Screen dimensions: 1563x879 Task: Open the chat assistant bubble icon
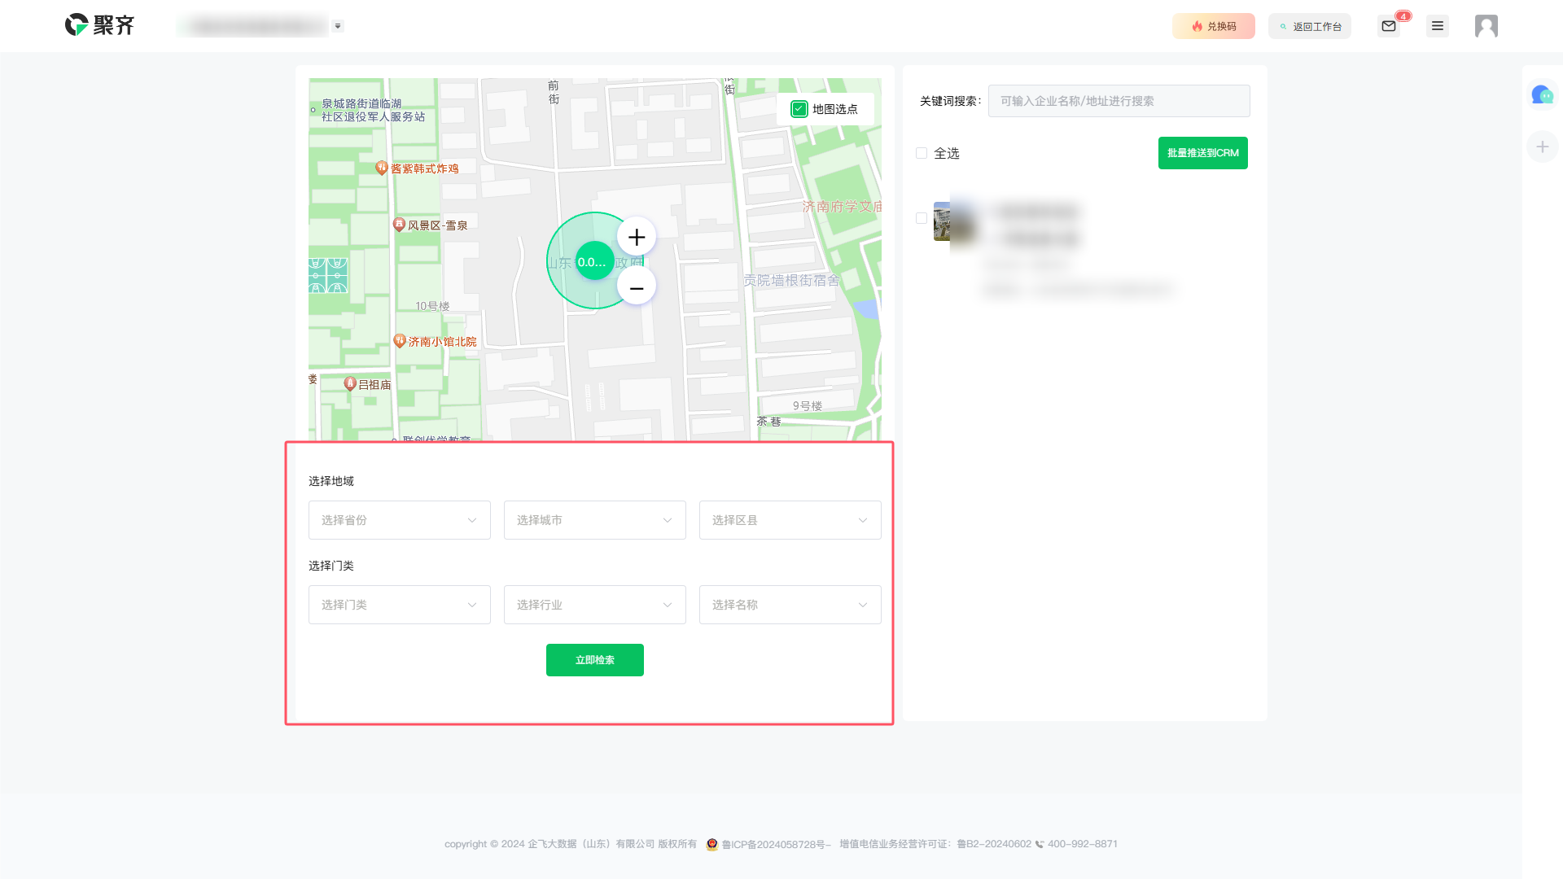(1542, 95)
